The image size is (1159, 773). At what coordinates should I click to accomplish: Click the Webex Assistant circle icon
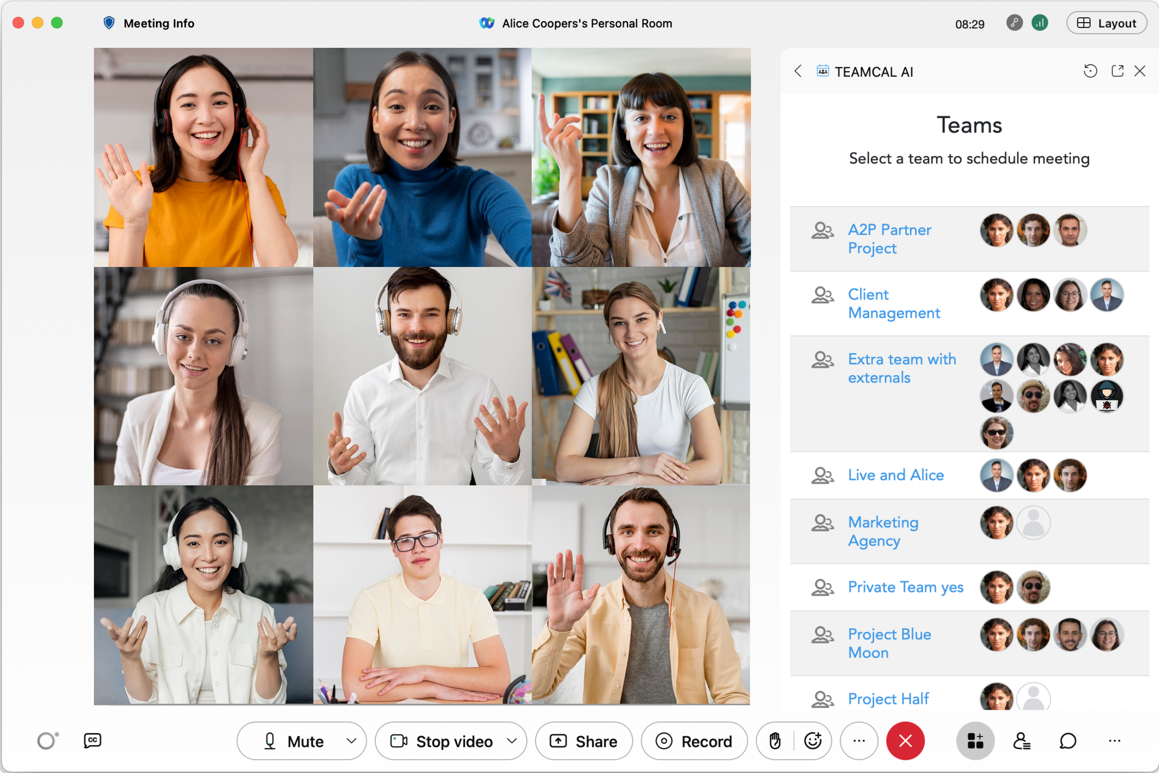pos(47,741)
